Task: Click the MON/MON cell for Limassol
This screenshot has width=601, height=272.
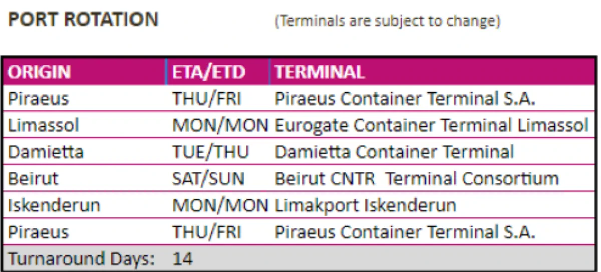Action: click(x=220, y=125)
